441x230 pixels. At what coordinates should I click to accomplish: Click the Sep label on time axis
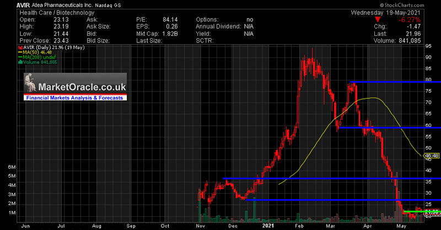coord(131,226)
